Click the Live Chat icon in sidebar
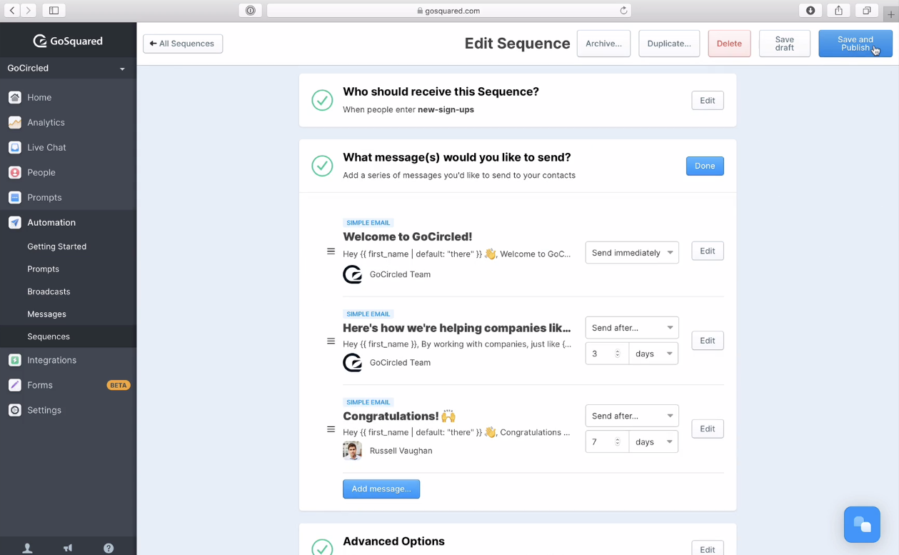The width and height of the screenshot is (899, 555). tap(15, 147)
